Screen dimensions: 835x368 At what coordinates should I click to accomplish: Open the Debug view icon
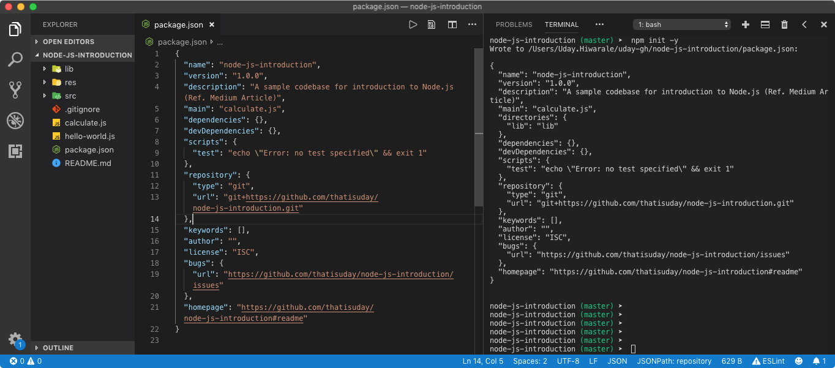(x=15, y=121)
